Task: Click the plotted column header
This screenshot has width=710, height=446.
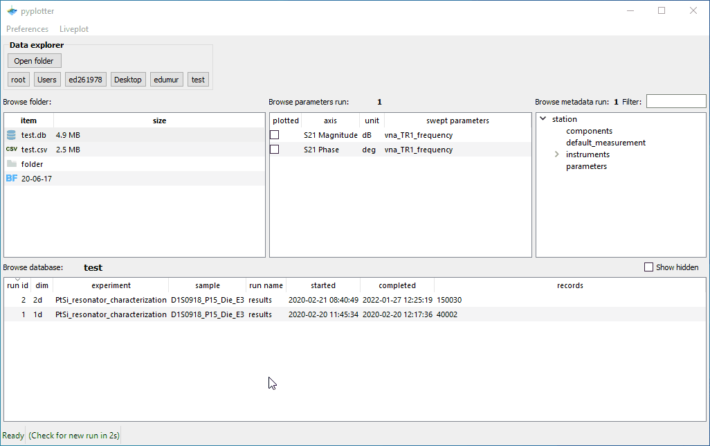Action: point(286,121)
